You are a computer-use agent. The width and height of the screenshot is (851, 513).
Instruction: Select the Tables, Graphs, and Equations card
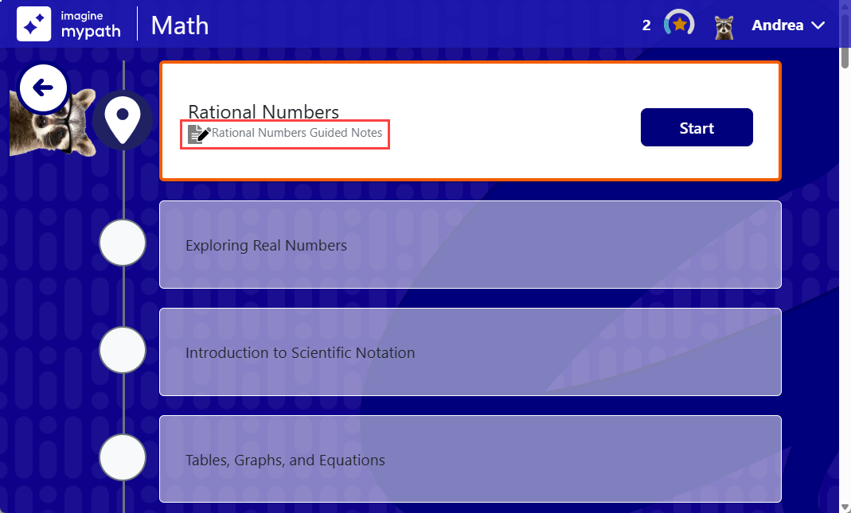(470, 459)
